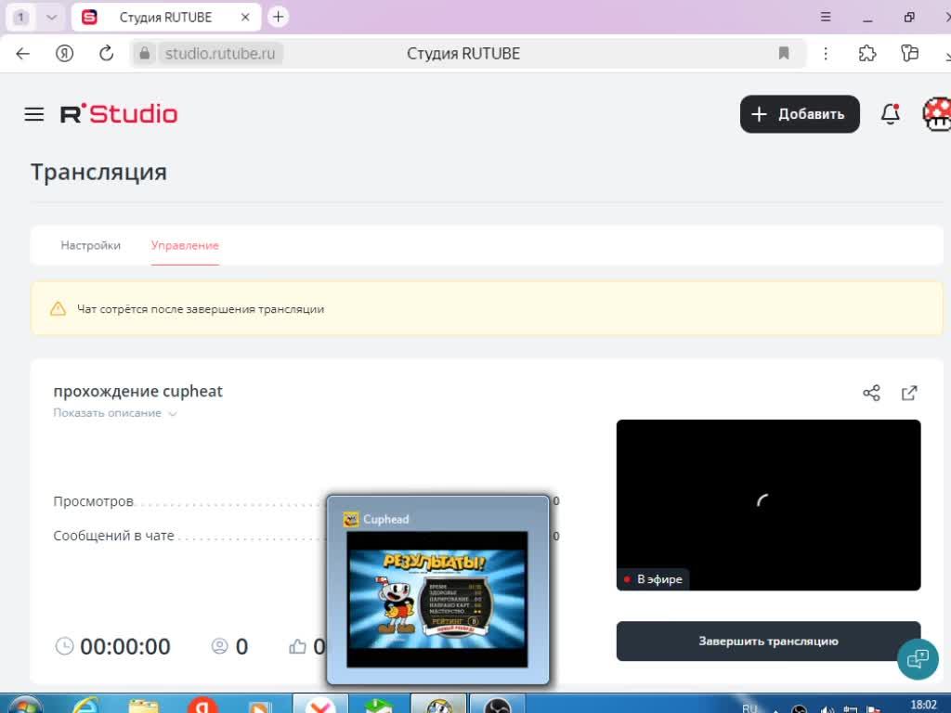Expand the Показать описание dropdown
Viewport: 951px width, 713px height.
point(114,413)
